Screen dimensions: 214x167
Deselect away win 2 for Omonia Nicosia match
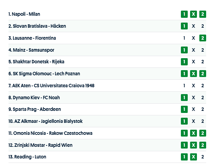(x=202, y=133)
